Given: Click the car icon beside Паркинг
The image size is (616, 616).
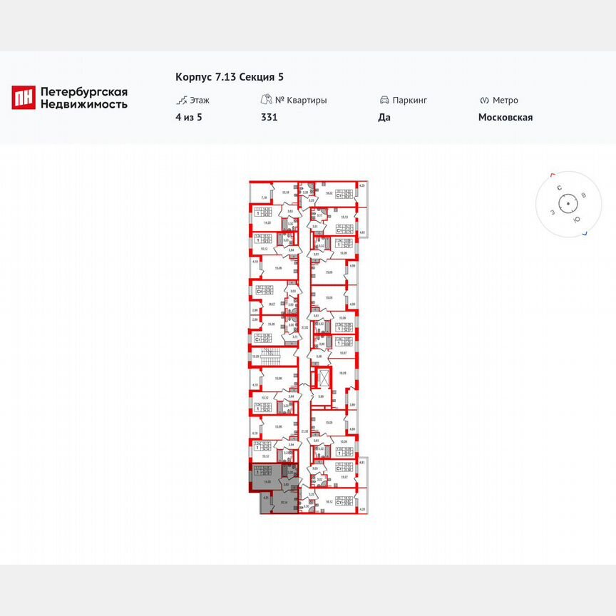Looking at the screenshot, I should click(x=384, y=101).
